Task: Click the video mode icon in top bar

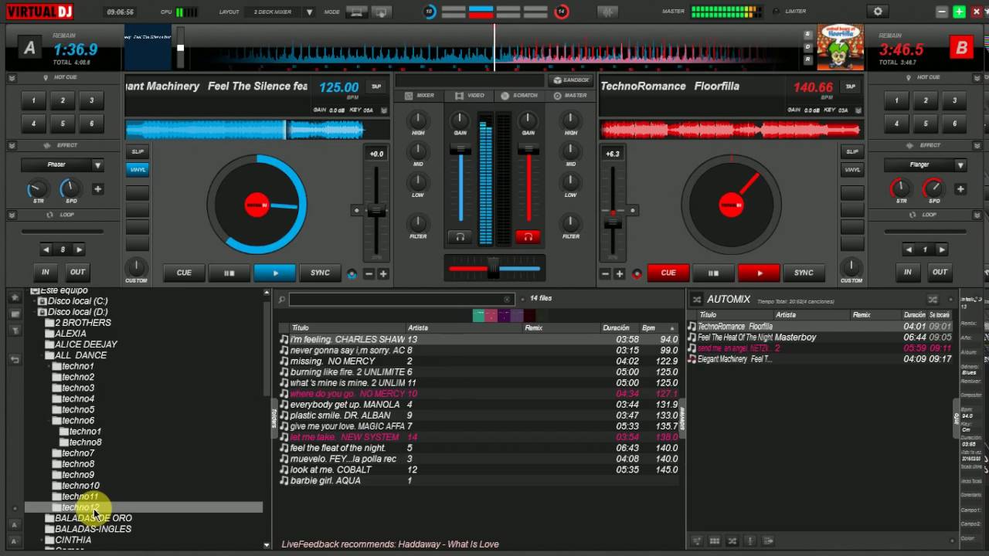Action: (x=382, y=12)
